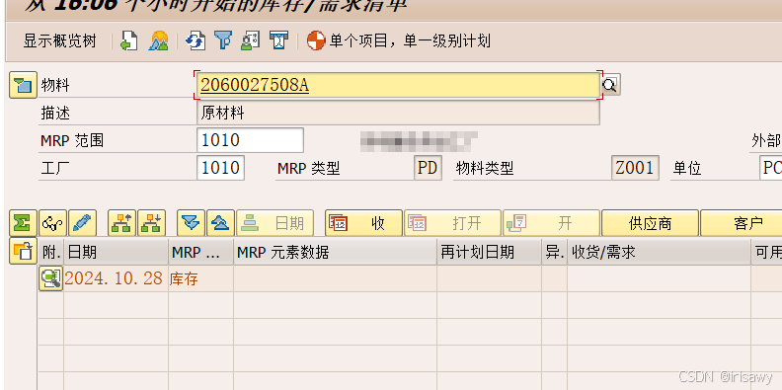
Task: Click the 物料类型 value Z001
Action: 636,168
